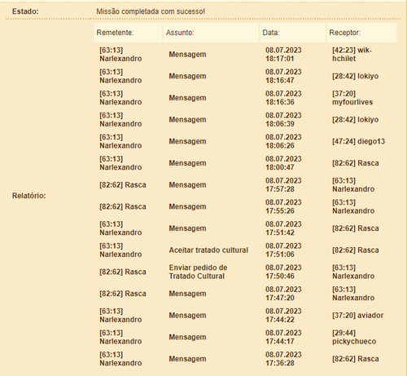Click receptor [47:24] diego13
This screenshot has height=376, width=407.
point(358,141)
